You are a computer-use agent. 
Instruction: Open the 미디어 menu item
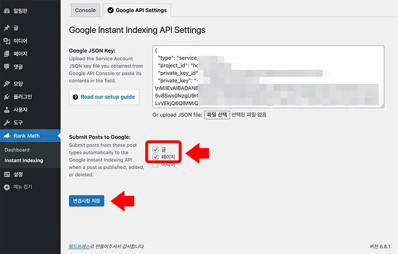[x=30, y=41]
